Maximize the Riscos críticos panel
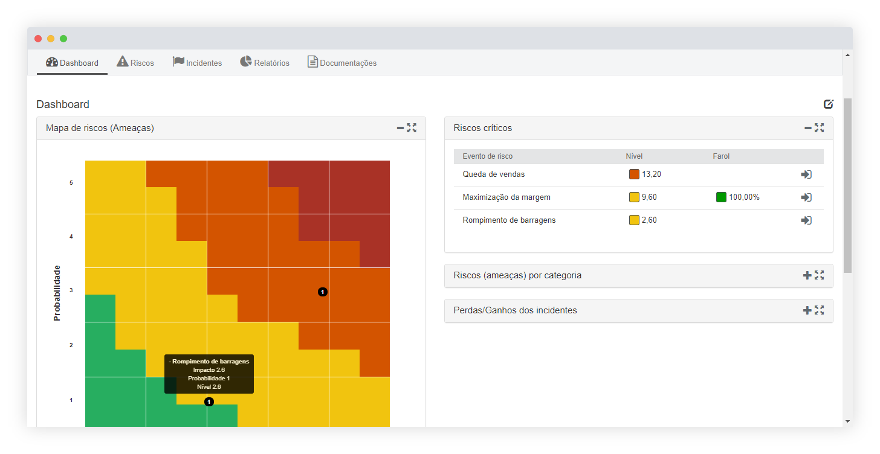880x454 pixels. [x=819, y=127]
